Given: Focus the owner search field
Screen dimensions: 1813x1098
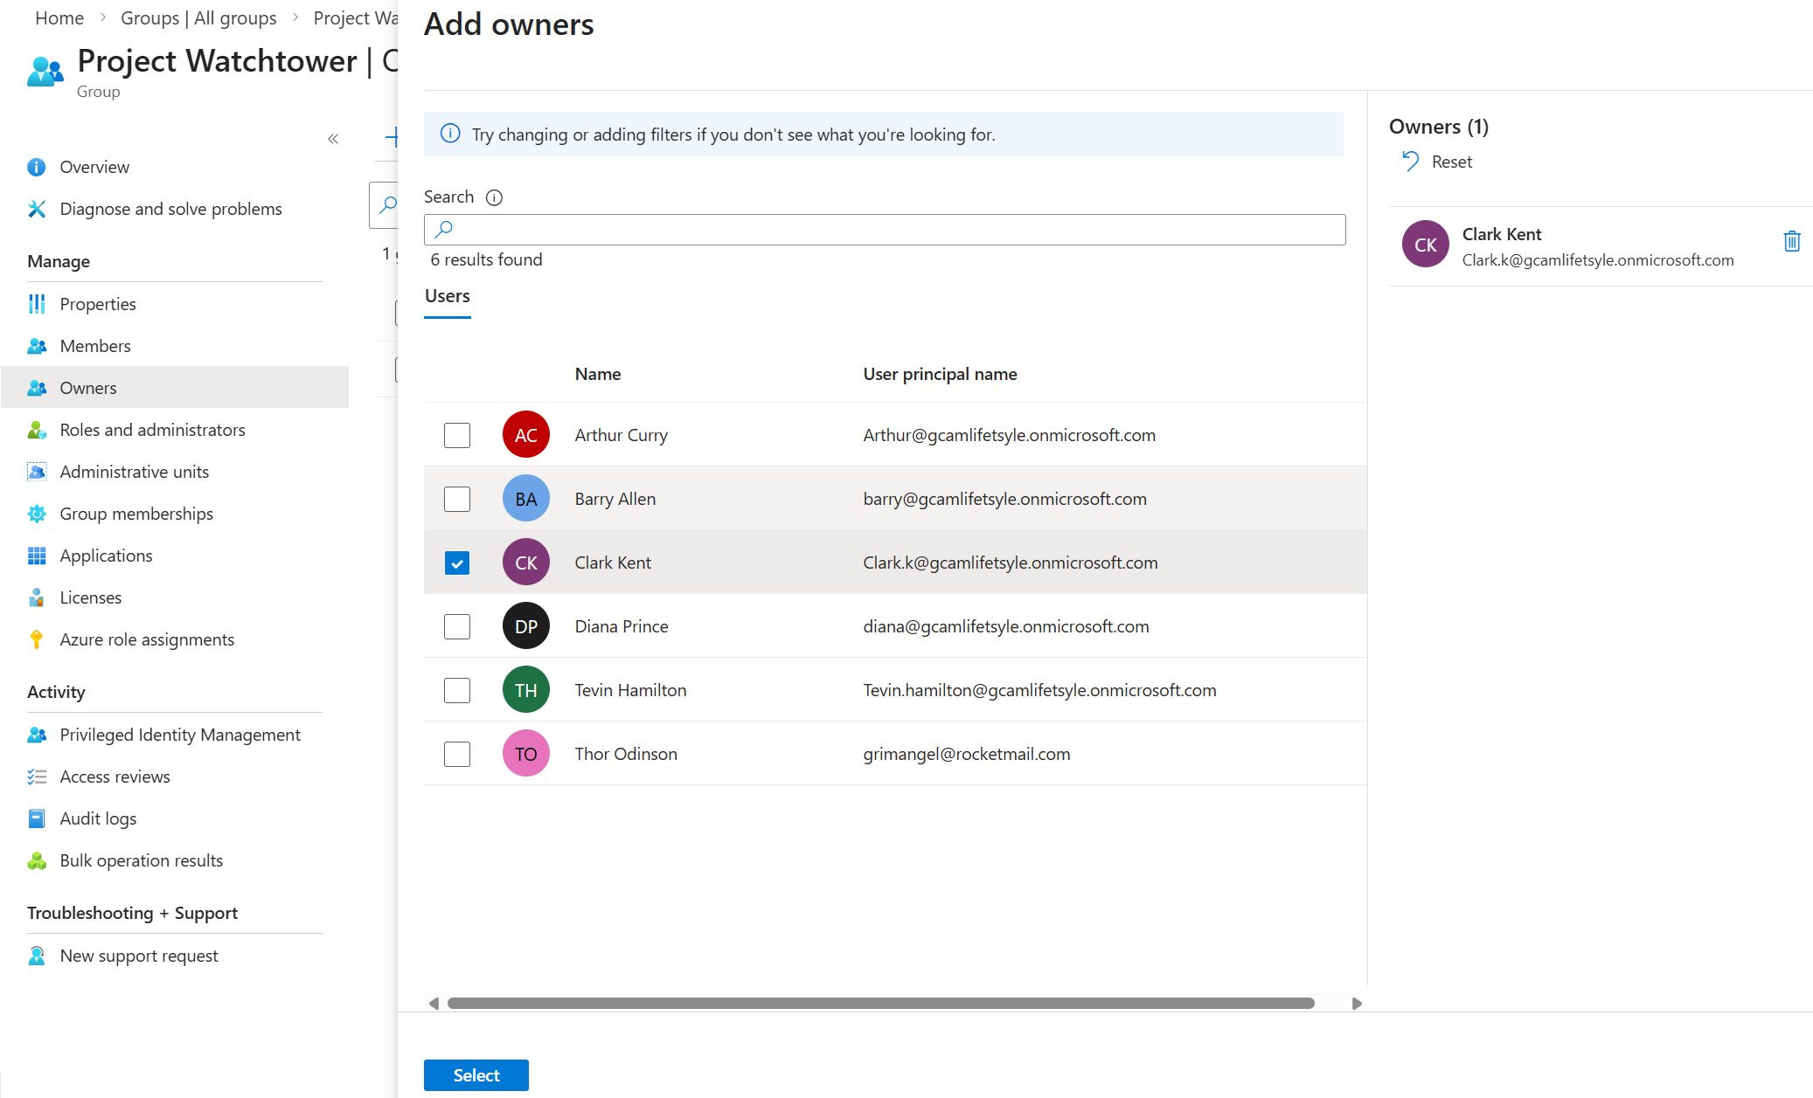Looking at the screenshot, I should point(885,230).
